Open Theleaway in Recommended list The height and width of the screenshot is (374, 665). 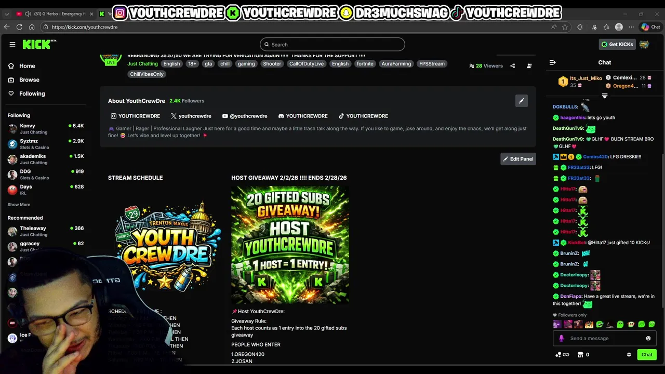[46, 231]
